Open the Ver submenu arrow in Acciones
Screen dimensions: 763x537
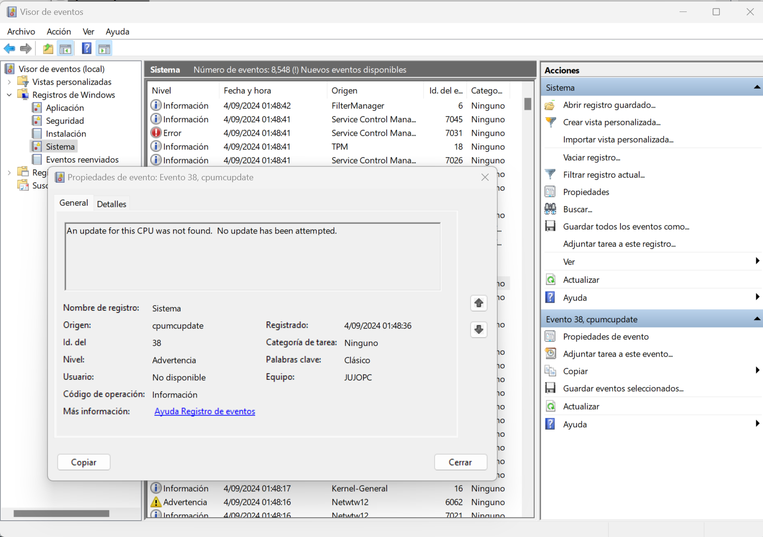click(757, 261)
